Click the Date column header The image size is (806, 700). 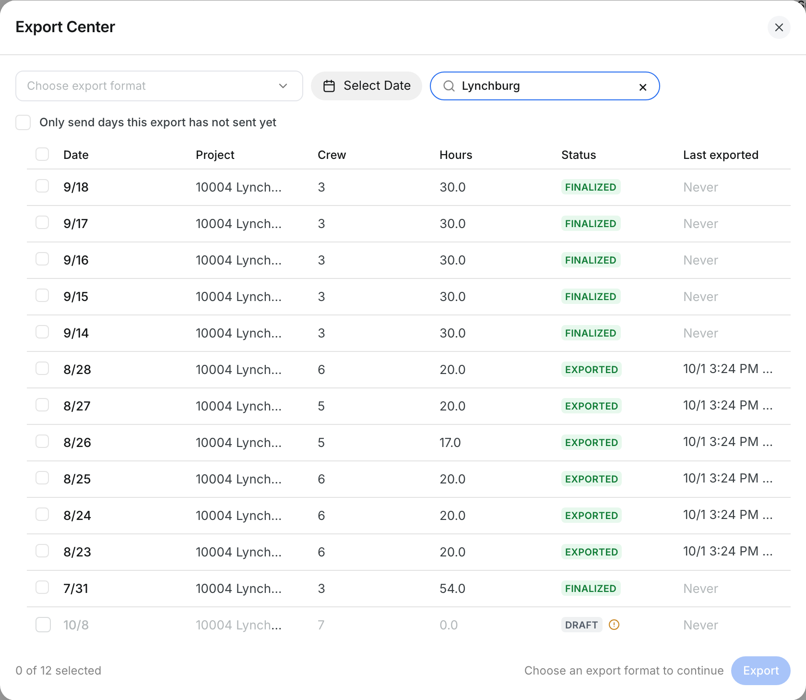point(76,155)
